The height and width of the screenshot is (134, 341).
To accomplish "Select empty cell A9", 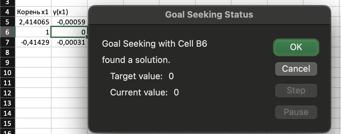I will click(33, 63).
